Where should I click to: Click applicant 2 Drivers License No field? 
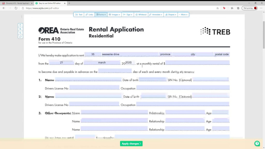point(94,104)
